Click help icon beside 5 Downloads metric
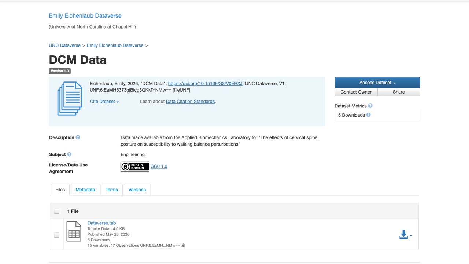This screenshot has width=469, height=264. coord(368,115)
